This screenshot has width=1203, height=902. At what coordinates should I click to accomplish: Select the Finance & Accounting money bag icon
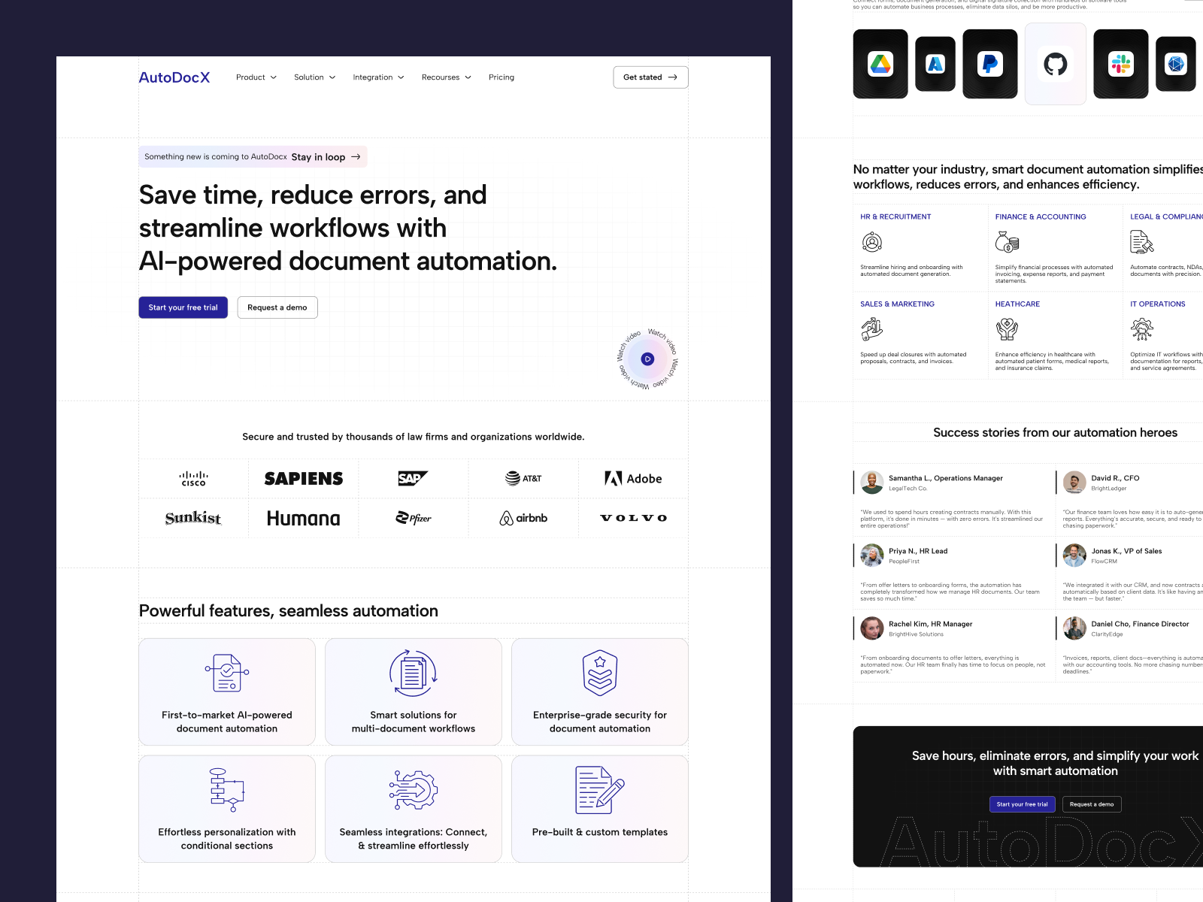(x=1008, y=242)
